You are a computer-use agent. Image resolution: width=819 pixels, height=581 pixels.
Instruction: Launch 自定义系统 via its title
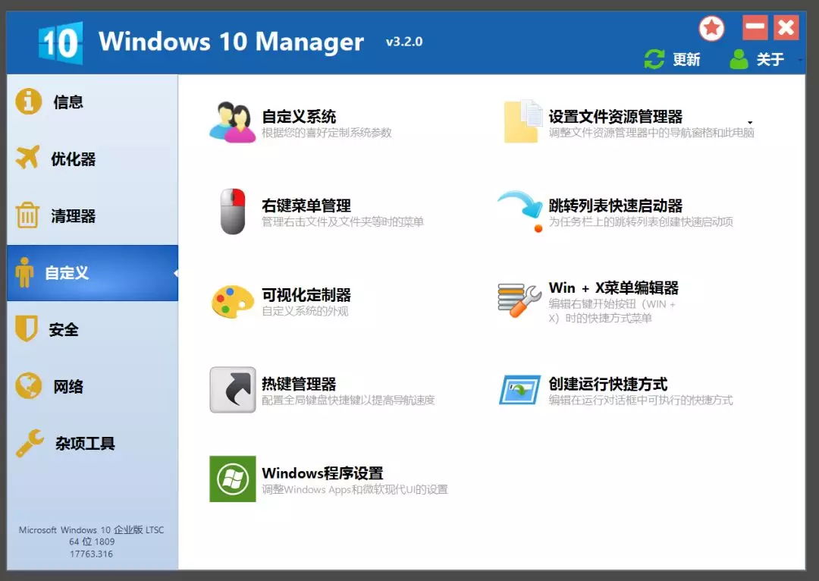point(299,116)
